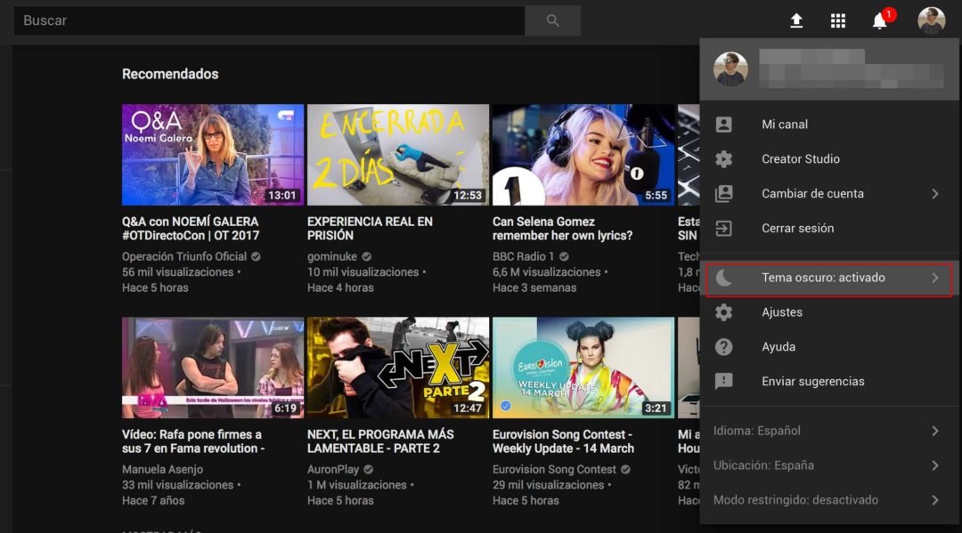Select the Mi canal person icon
Image resolution: width=962 pixels, height=533 pixels.
point(723,124)
